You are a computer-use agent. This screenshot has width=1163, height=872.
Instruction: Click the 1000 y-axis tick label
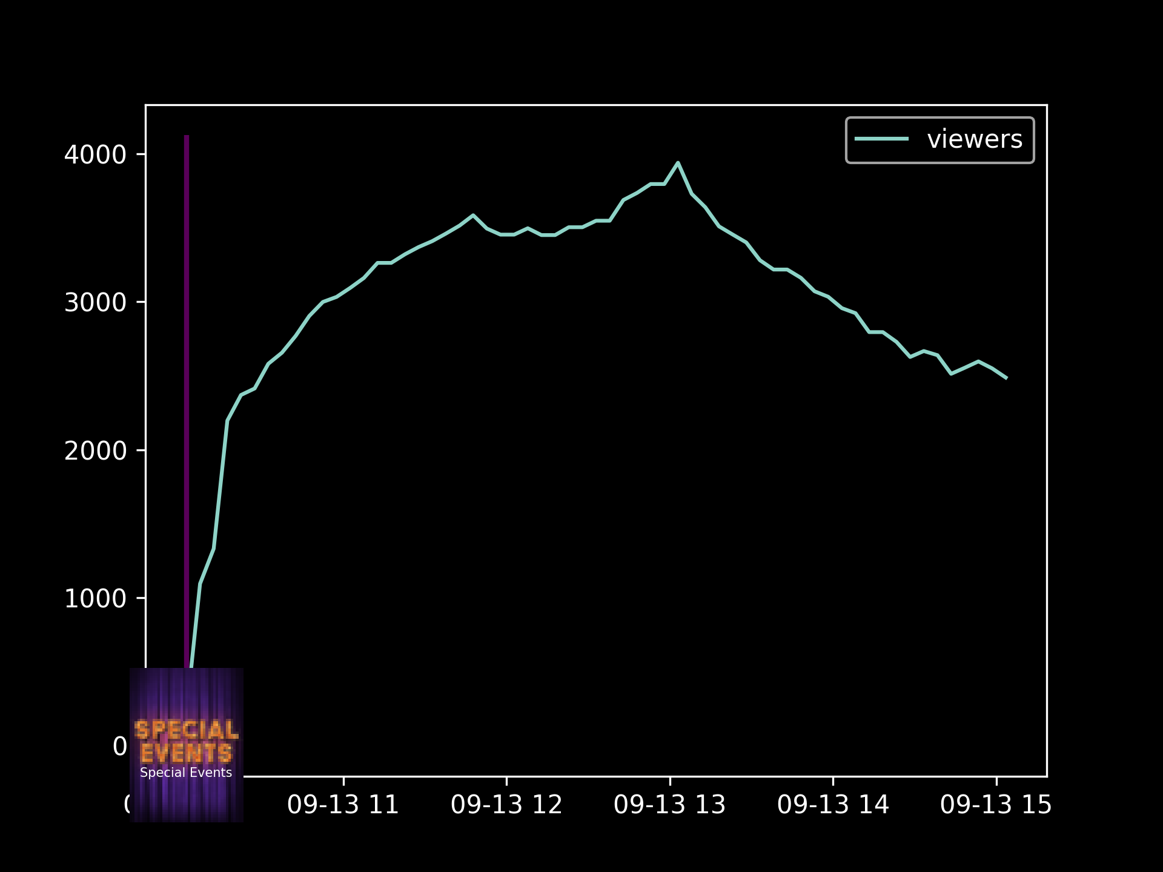coord(95,599)
